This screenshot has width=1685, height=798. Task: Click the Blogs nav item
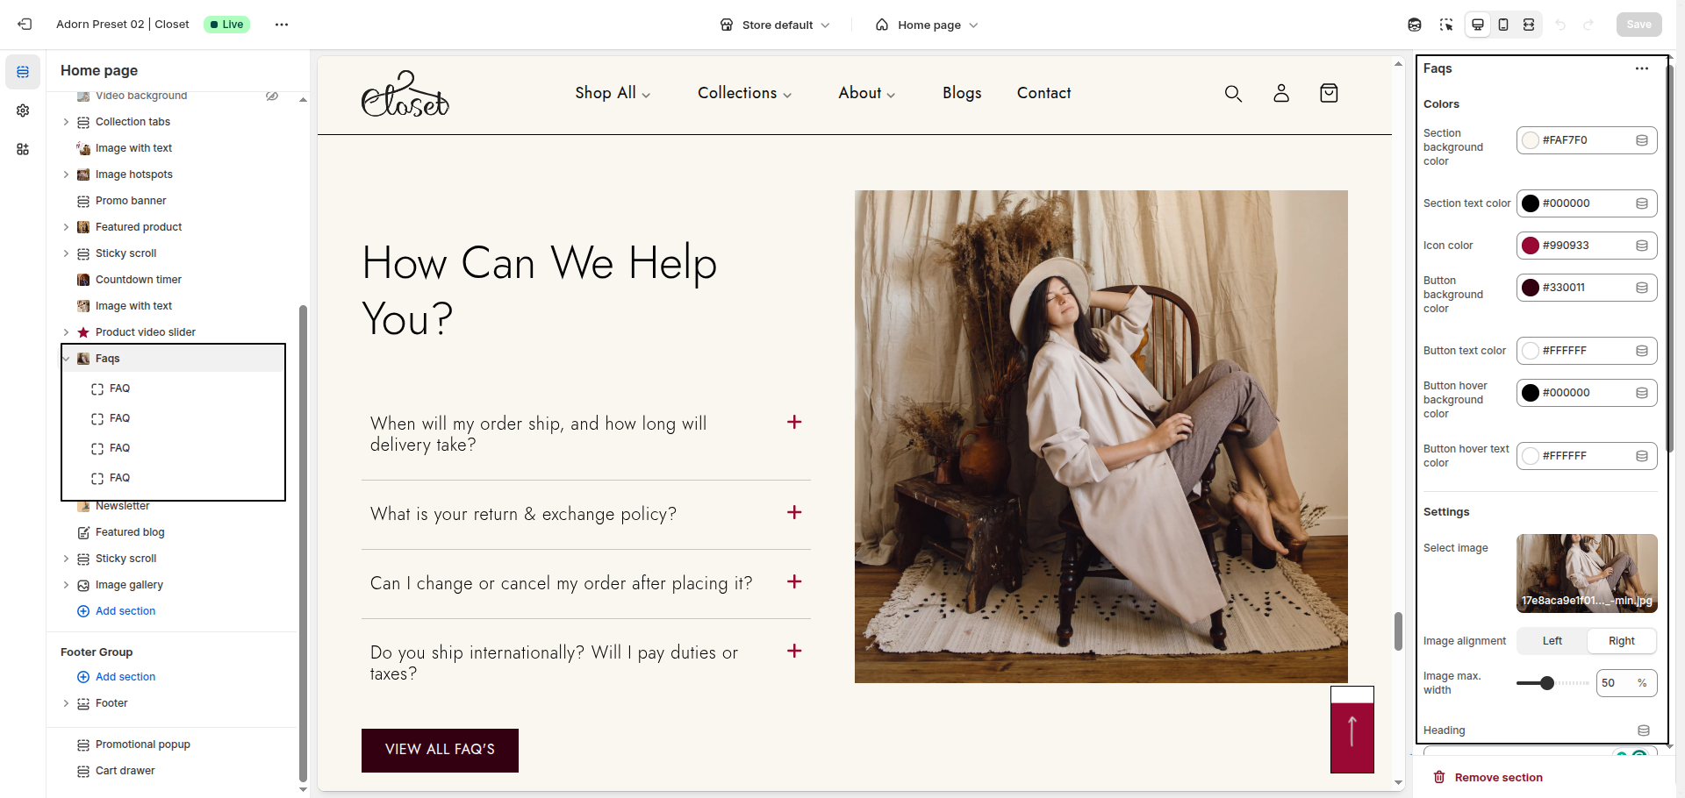[962, 93]
